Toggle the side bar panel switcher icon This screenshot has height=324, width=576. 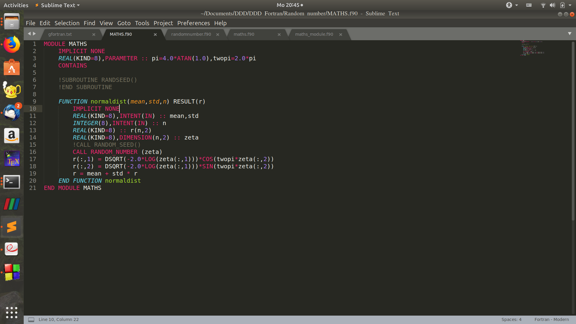[x=31, y=319]
